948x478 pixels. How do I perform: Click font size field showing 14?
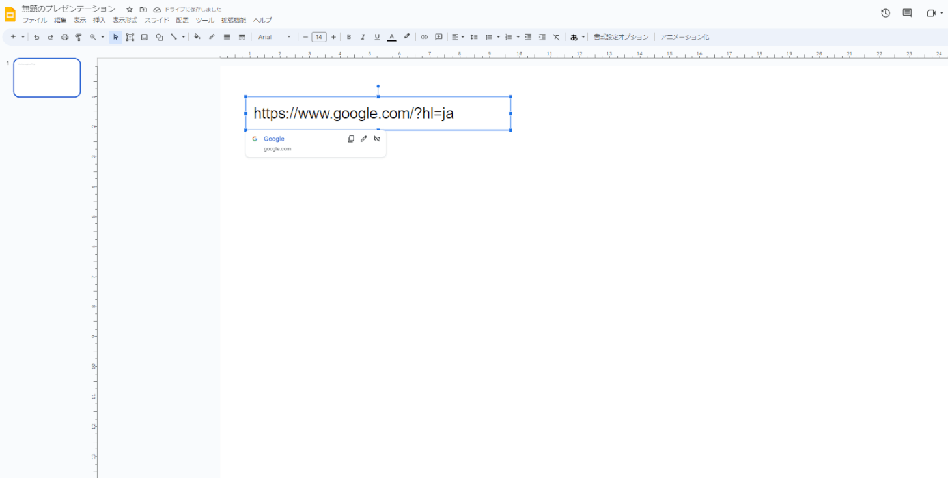tap(319, 37)
